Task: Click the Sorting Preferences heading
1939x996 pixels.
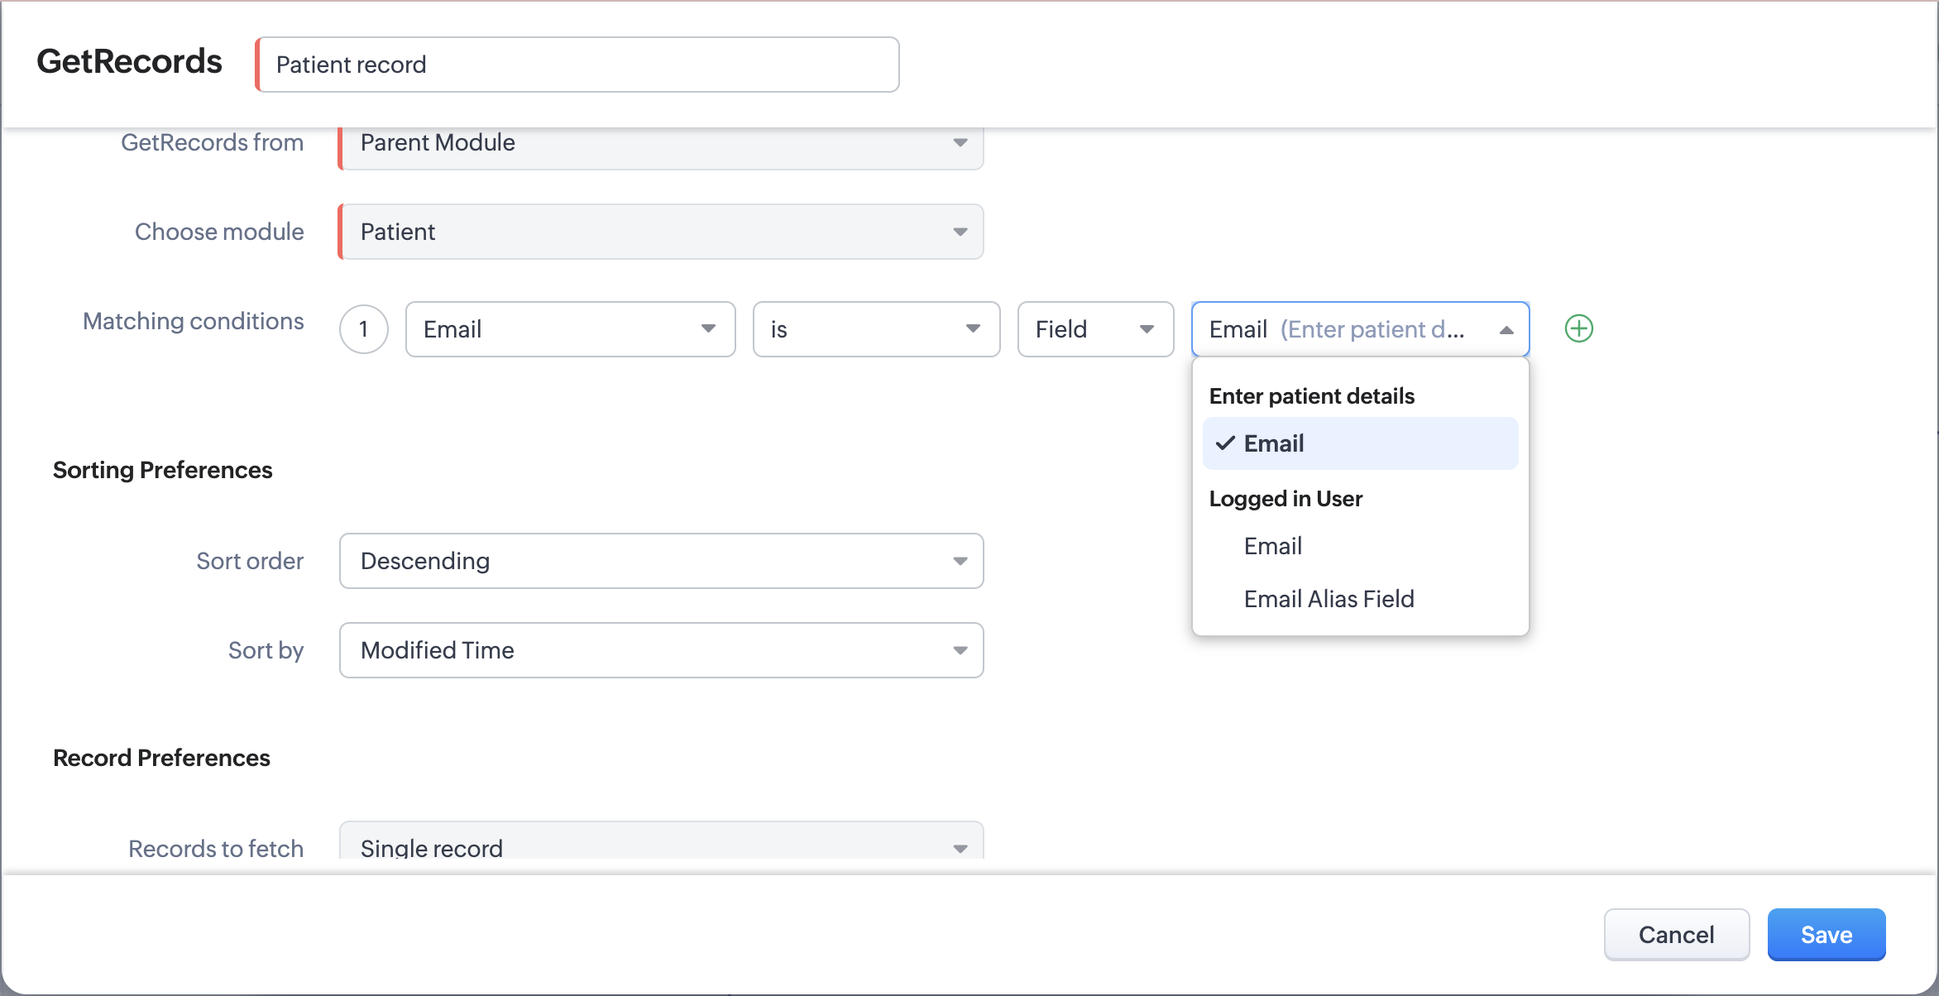Action: tap(162, 470)
